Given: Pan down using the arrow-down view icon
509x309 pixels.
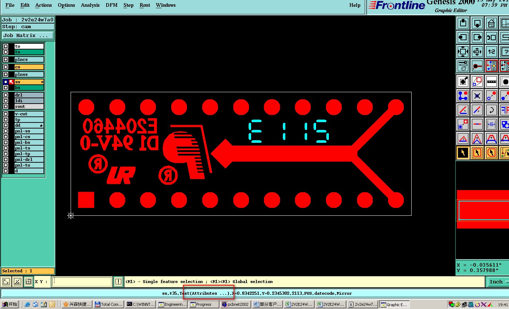Looking at the screenshot, I should 477,23.
